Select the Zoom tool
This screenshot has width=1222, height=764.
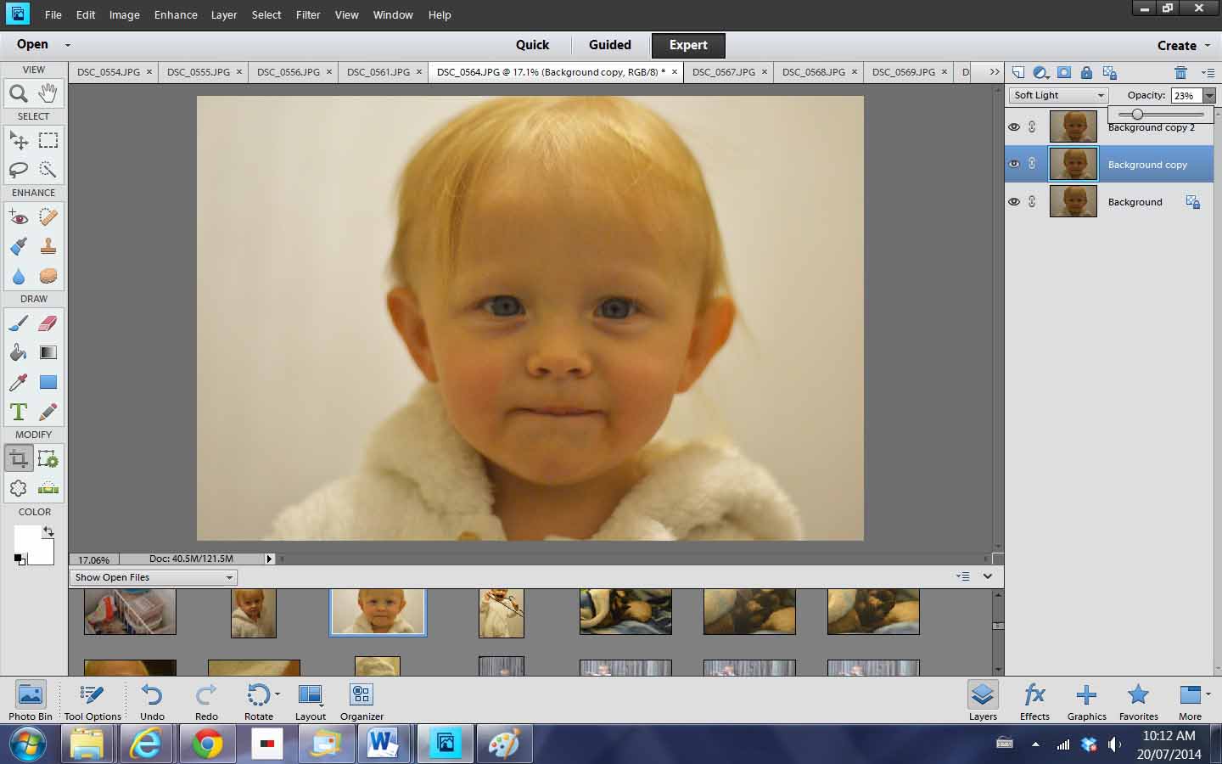coord(18,93)
